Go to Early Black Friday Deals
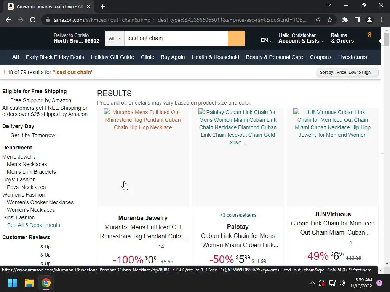The height and width of the screenshot is (292, 390). click(55, 57)
